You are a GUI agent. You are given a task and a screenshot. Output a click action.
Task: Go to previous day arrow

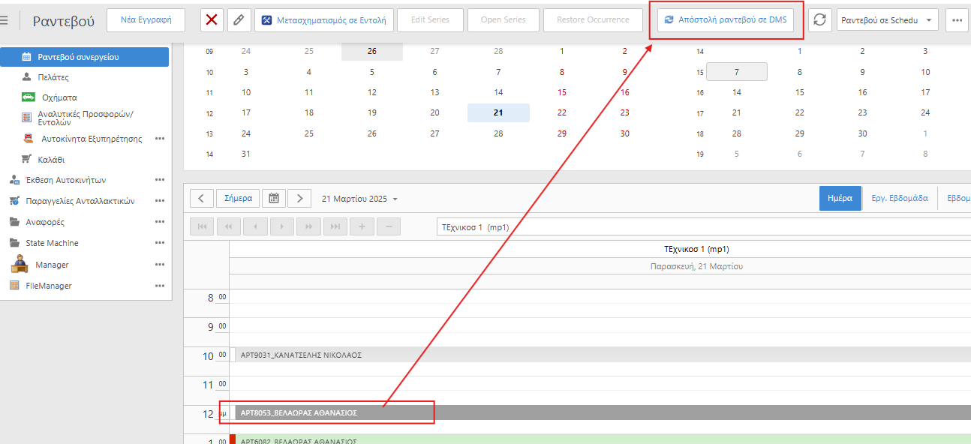[202, 199]
